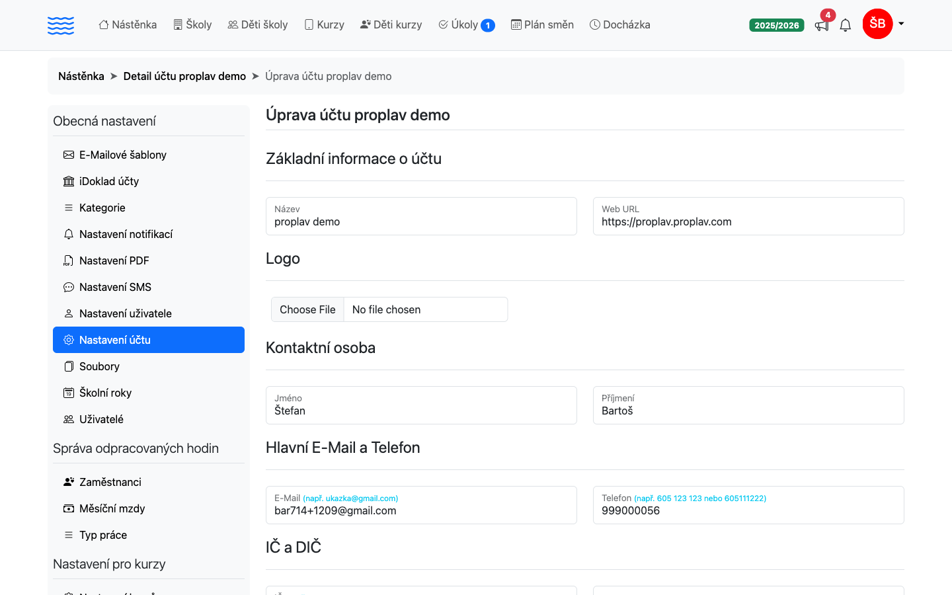Open Děti školy navigation item
The height and width of the screenshot is (595, 952).
(x=258, y=24)
